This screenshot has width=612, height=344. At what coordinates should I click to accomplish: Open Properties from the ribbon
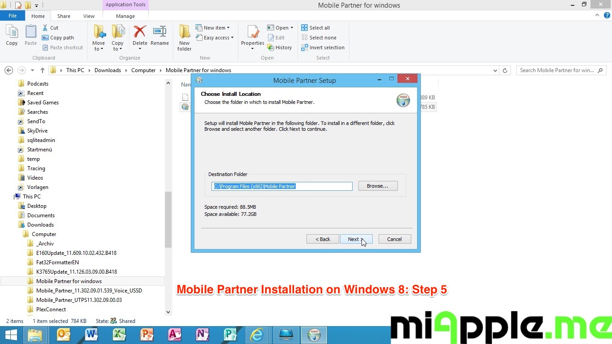pos(253,33)
